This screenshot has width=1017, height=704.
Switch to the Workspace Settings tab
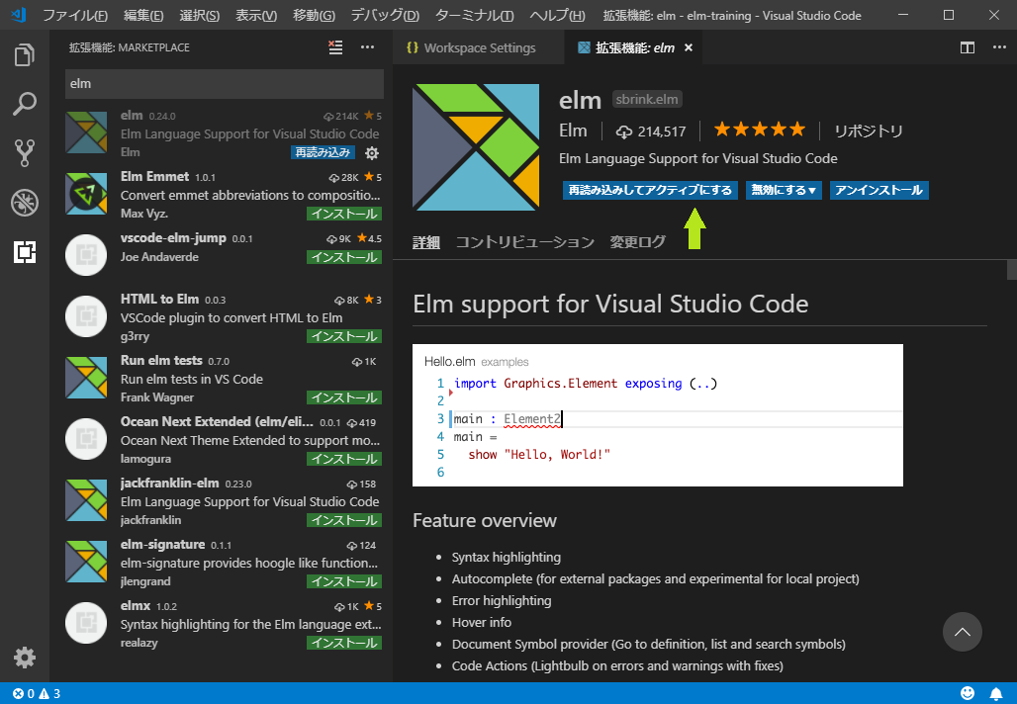tap(478, 46)
